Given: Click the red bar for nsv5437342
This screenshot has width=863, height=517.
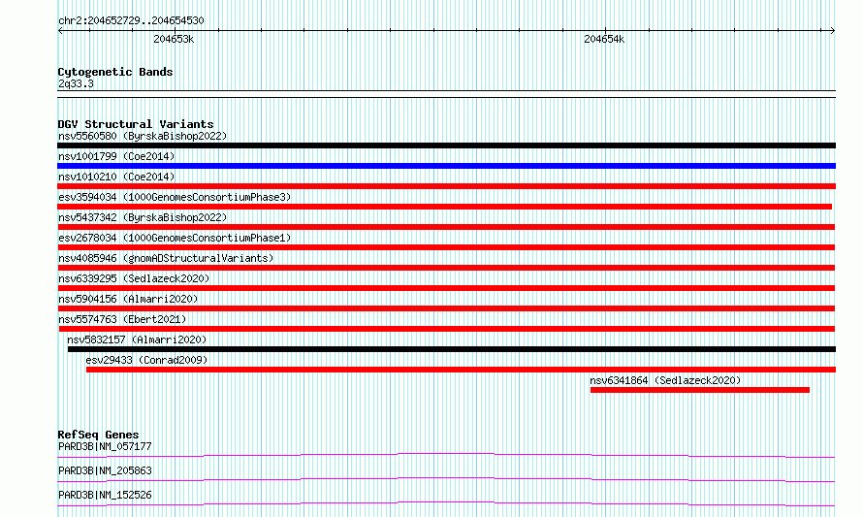Looking at the screenshot, I should tap(446, 227).
